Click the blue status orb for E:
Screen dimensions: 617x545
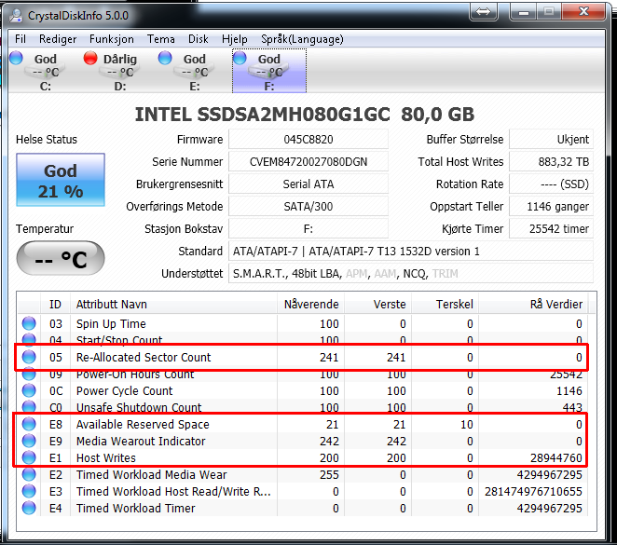click(165, 58)
